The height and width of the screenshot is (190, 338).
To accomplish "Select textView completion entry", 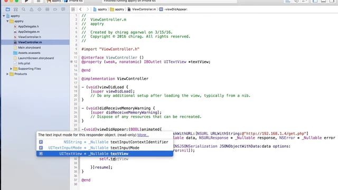I will (x=105, y=154).
